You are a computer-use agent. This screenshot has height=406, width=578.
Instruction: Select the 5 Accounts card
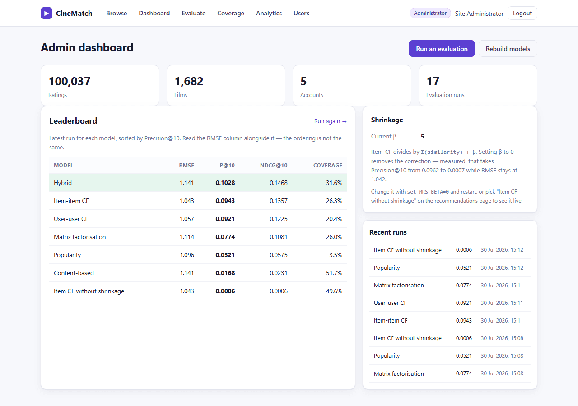[x=352, y=86]
